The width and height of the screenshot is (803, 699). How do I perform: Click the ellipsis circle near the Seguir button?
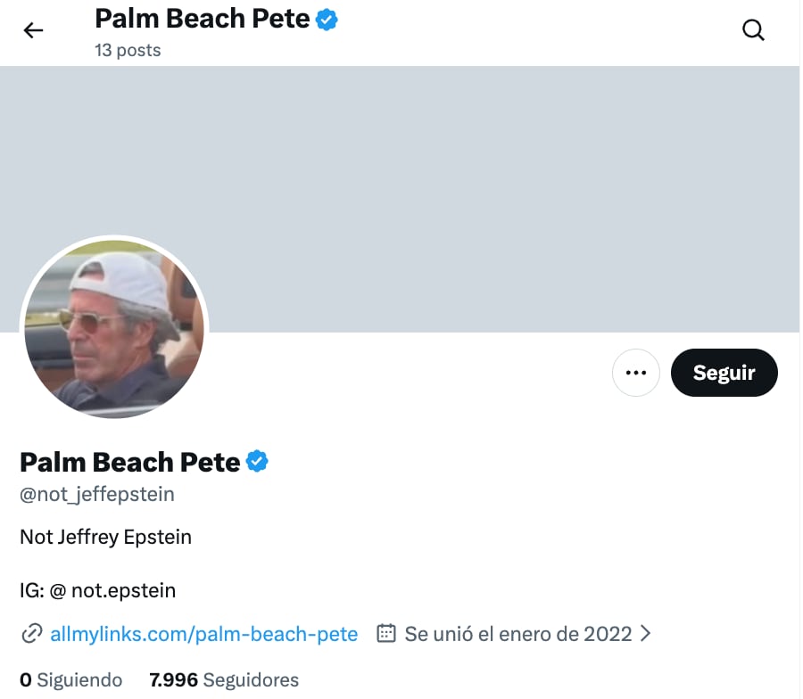[x=636, y=373]
